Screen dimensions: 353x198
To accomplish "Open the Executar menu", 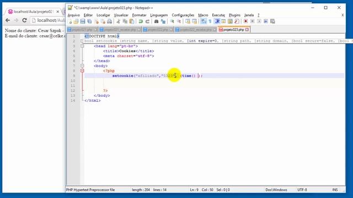I will (218, 15).
